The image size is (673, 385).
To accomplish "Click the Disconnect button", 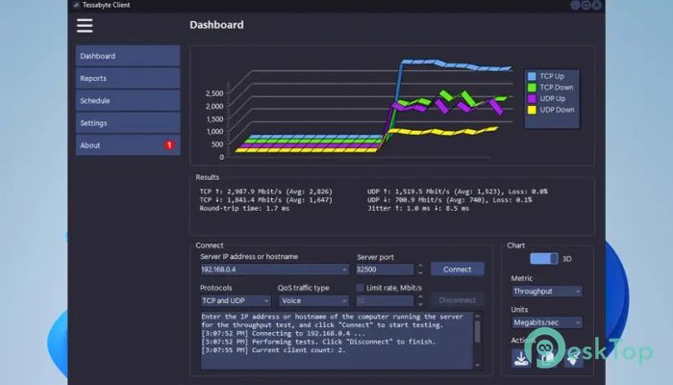I will [x=457, y=300].
